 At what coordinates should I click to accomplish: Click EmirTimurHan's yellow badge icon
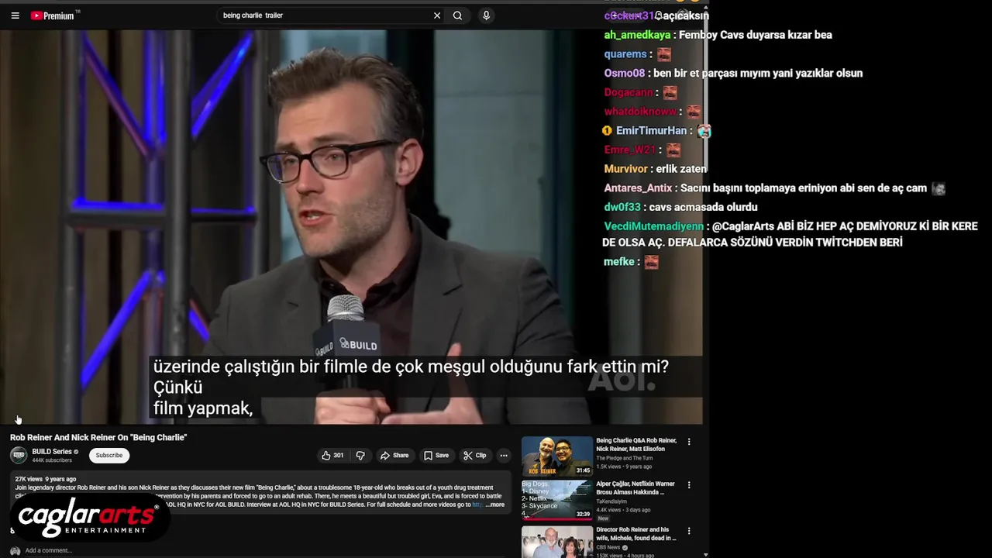tap(608, 131)
